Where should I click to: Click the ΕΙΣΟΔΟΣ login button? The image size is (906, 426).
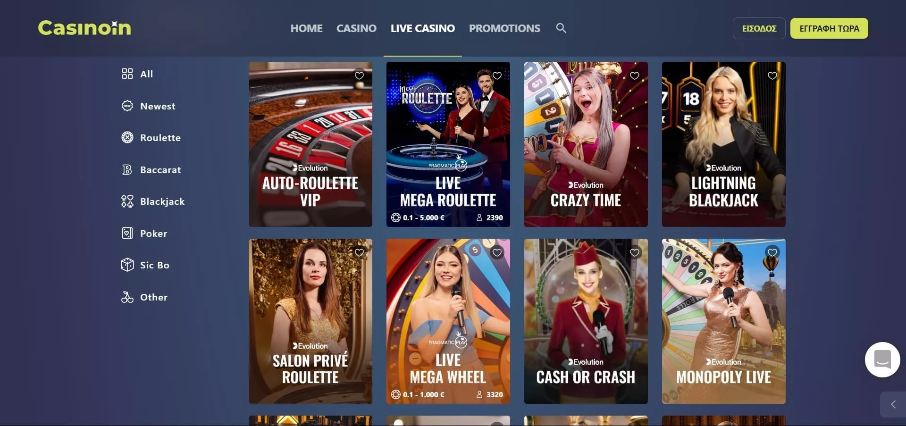(x=759, y=28)
